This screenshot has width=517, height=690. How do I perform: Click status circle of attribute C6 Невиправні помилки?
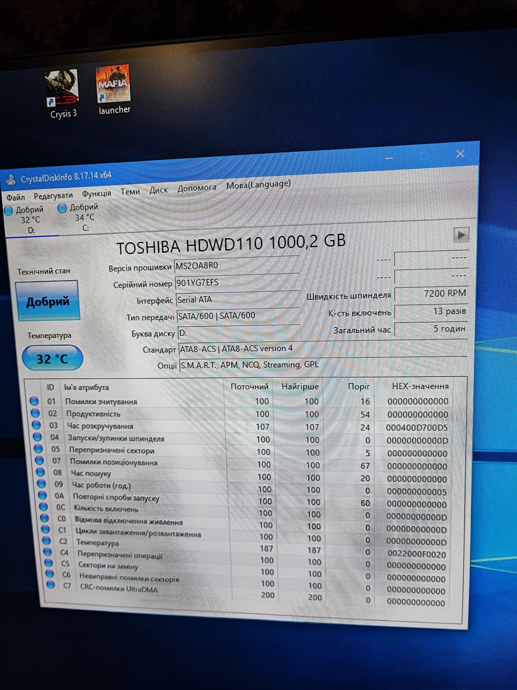50,574
